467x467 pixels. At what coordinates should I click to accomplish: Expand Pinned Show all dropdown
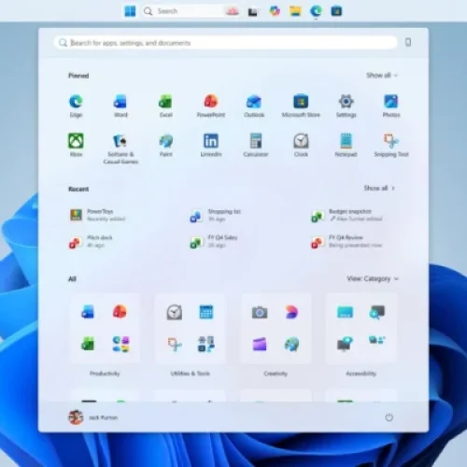click(382, 76)
